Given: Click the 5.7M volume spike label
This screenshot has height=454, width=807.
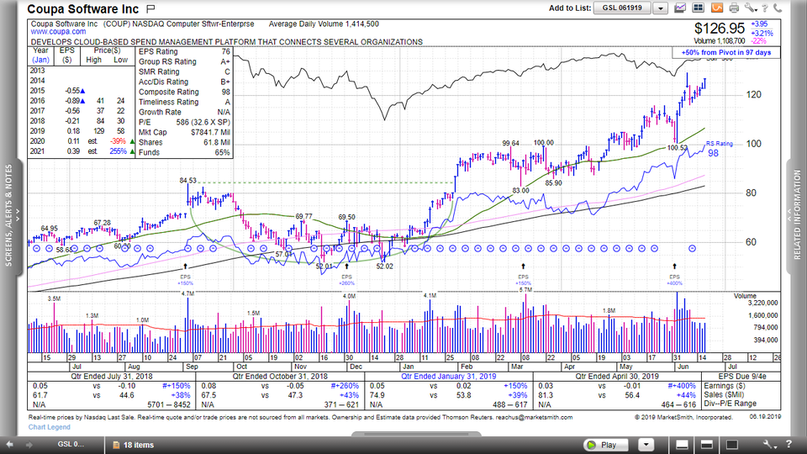Looking at the screenshot, I should (x=525, y=290).
